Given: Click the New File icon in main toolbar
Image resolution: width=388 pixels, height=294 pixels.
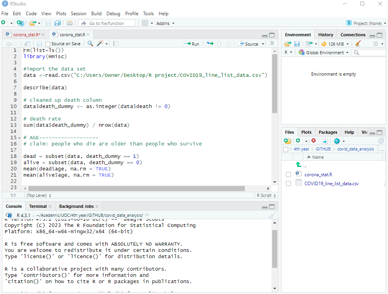Looking at the screenshot, I should (4, 23).
